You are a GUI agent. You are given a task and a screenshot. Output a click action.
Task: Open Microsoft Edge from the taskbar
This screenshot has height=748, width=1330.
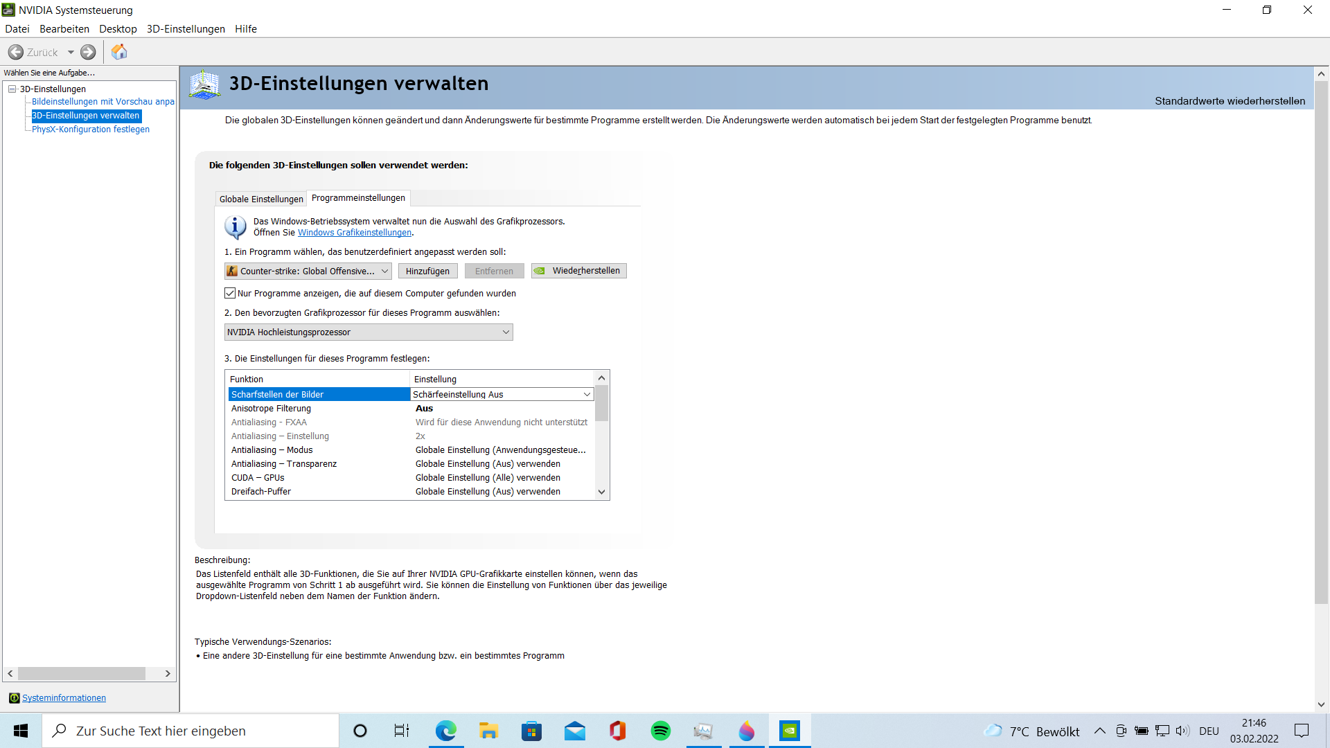click(x=445, y=731)
